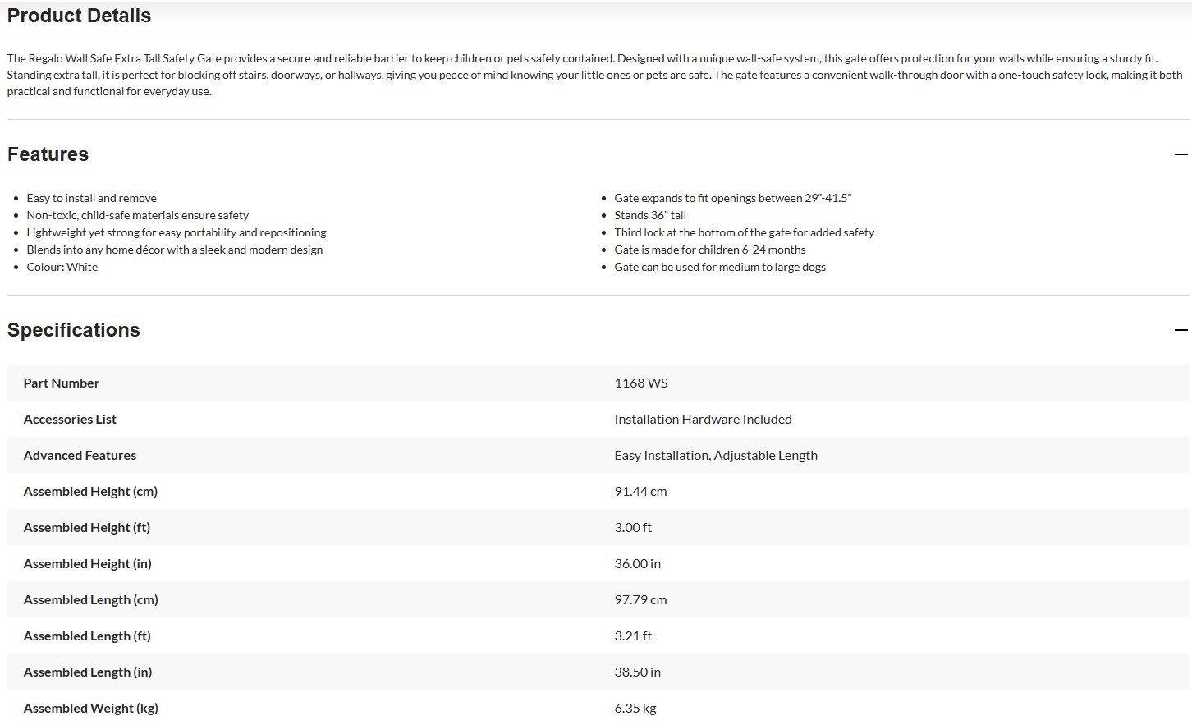The height and width of the screenshot is (725, 1192).
Task: Click the 'Colour: White' feature bullet
Action: [x=62, y=267]
